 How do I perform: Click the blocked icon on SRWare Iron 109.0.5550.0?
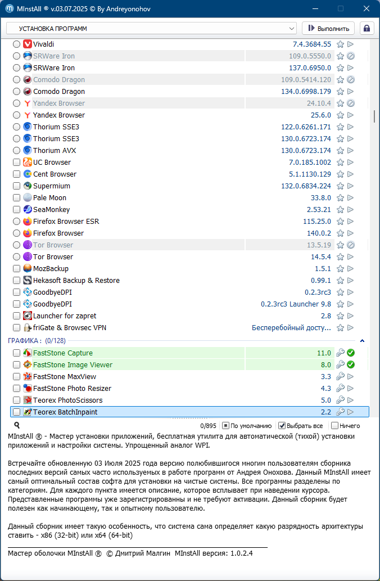pos(351,56)
